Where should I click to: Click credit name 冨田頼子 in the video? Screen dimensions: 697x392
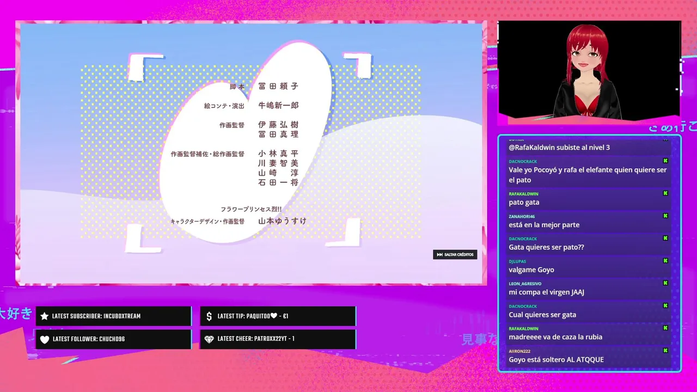278,86
